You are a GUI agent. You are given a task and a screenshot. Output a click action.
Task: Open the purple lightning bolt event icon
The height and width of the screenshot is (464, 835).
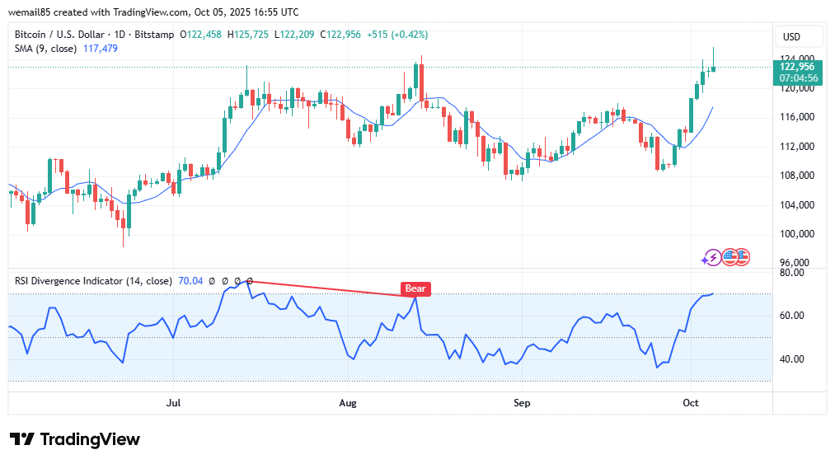[x=711, y=257]
